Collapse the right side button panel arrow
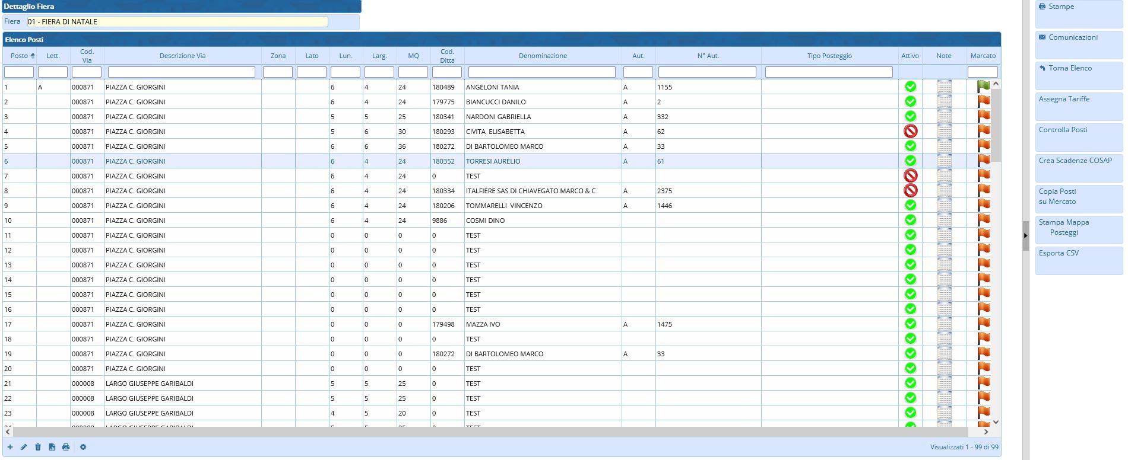1128x460 pixels. click(1025, 235)
